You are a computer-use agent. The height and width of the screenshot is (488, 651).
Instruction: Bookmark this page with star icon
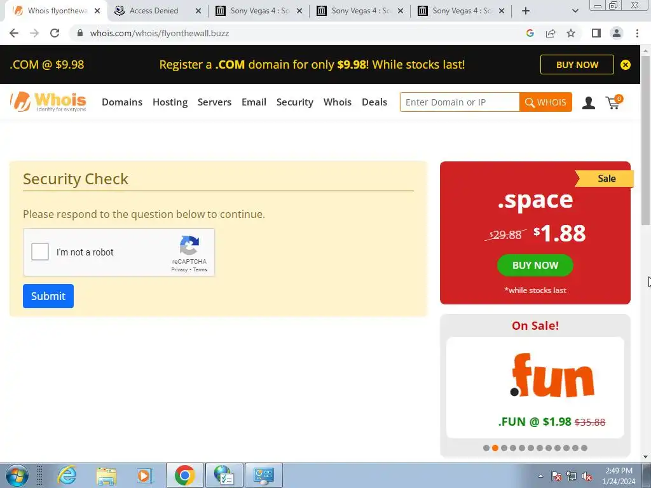click(571, 33)
